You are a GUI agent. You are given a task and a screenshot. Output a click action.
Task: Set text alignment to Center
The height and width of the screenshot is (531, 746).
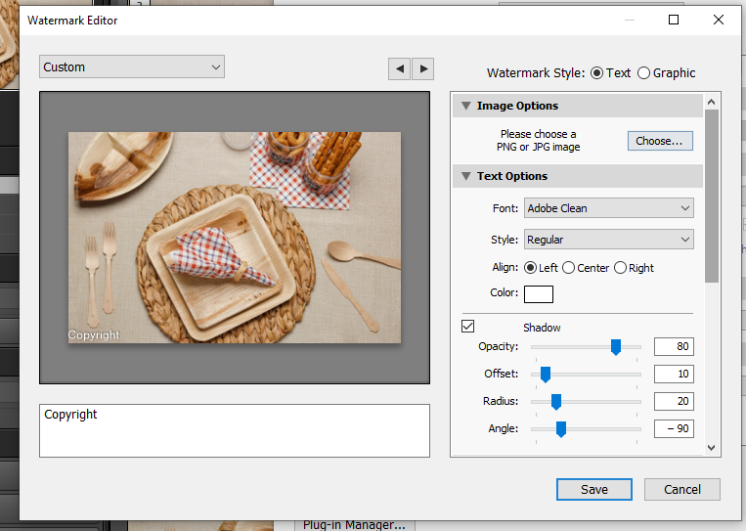568,268
